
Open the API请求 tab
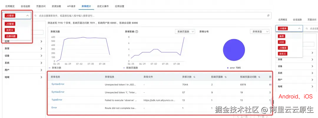coord(71,6)
